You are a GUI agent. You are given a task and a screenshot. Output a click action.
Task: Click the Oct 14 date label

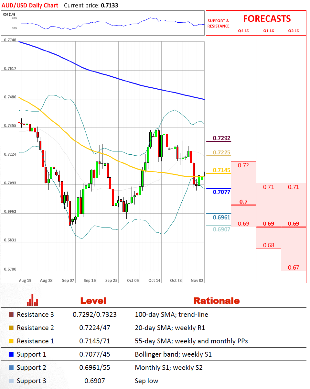click(x=154, y=280)
